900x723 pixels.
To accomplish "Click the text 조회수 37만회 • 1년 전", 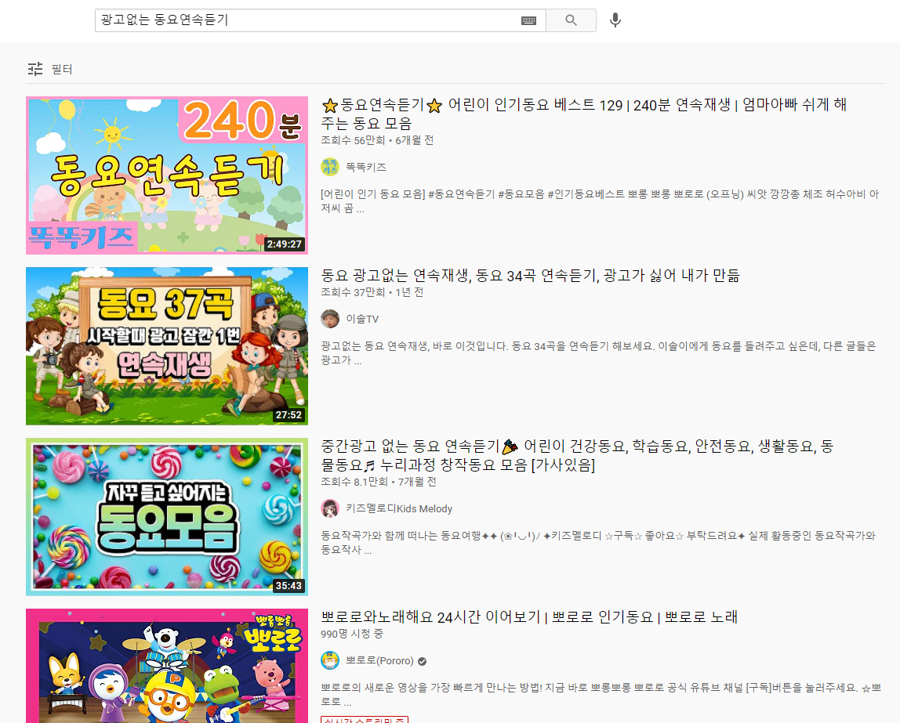I will [x=372, y=292].
